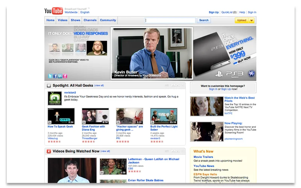Image resolution: width=301 pixels, height=188 pixels.
Task: Play the small video response on the banner
Action: coord(97,48)
